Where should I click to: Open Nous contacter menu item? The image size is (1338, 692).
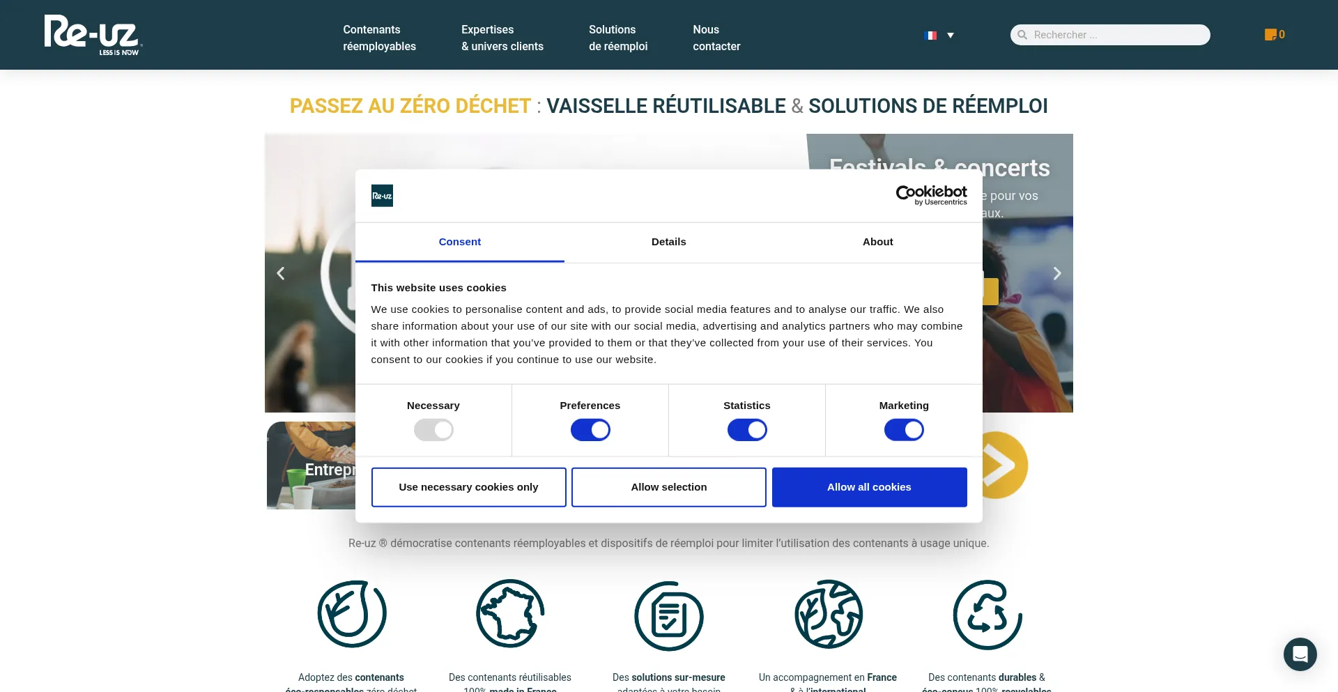pos(716,38)
